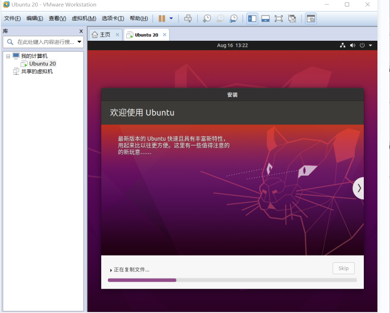The height and width of the screenshot is (313, 390).
Task: Open the snapshot manager icon
Action: click(233, 19)
